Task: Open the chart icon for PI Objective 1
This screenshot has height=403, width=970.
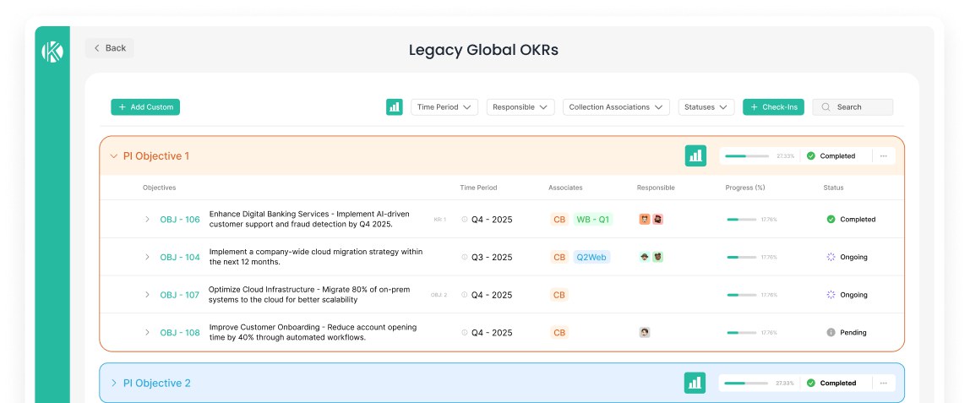Action: [696, 155]
